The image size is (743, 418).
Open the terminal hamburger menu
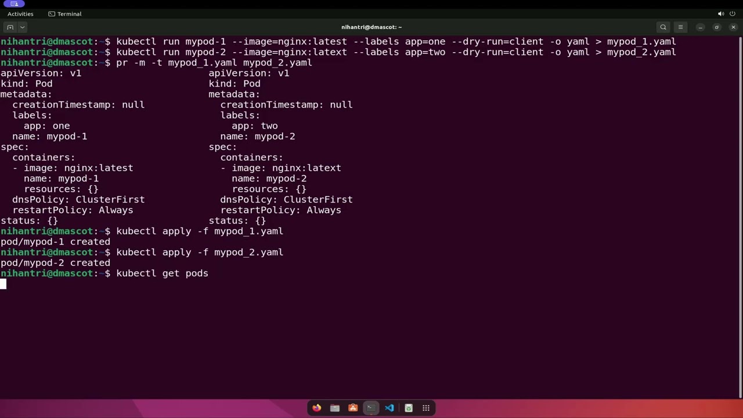pyautogui.click(x=680, y=27)
